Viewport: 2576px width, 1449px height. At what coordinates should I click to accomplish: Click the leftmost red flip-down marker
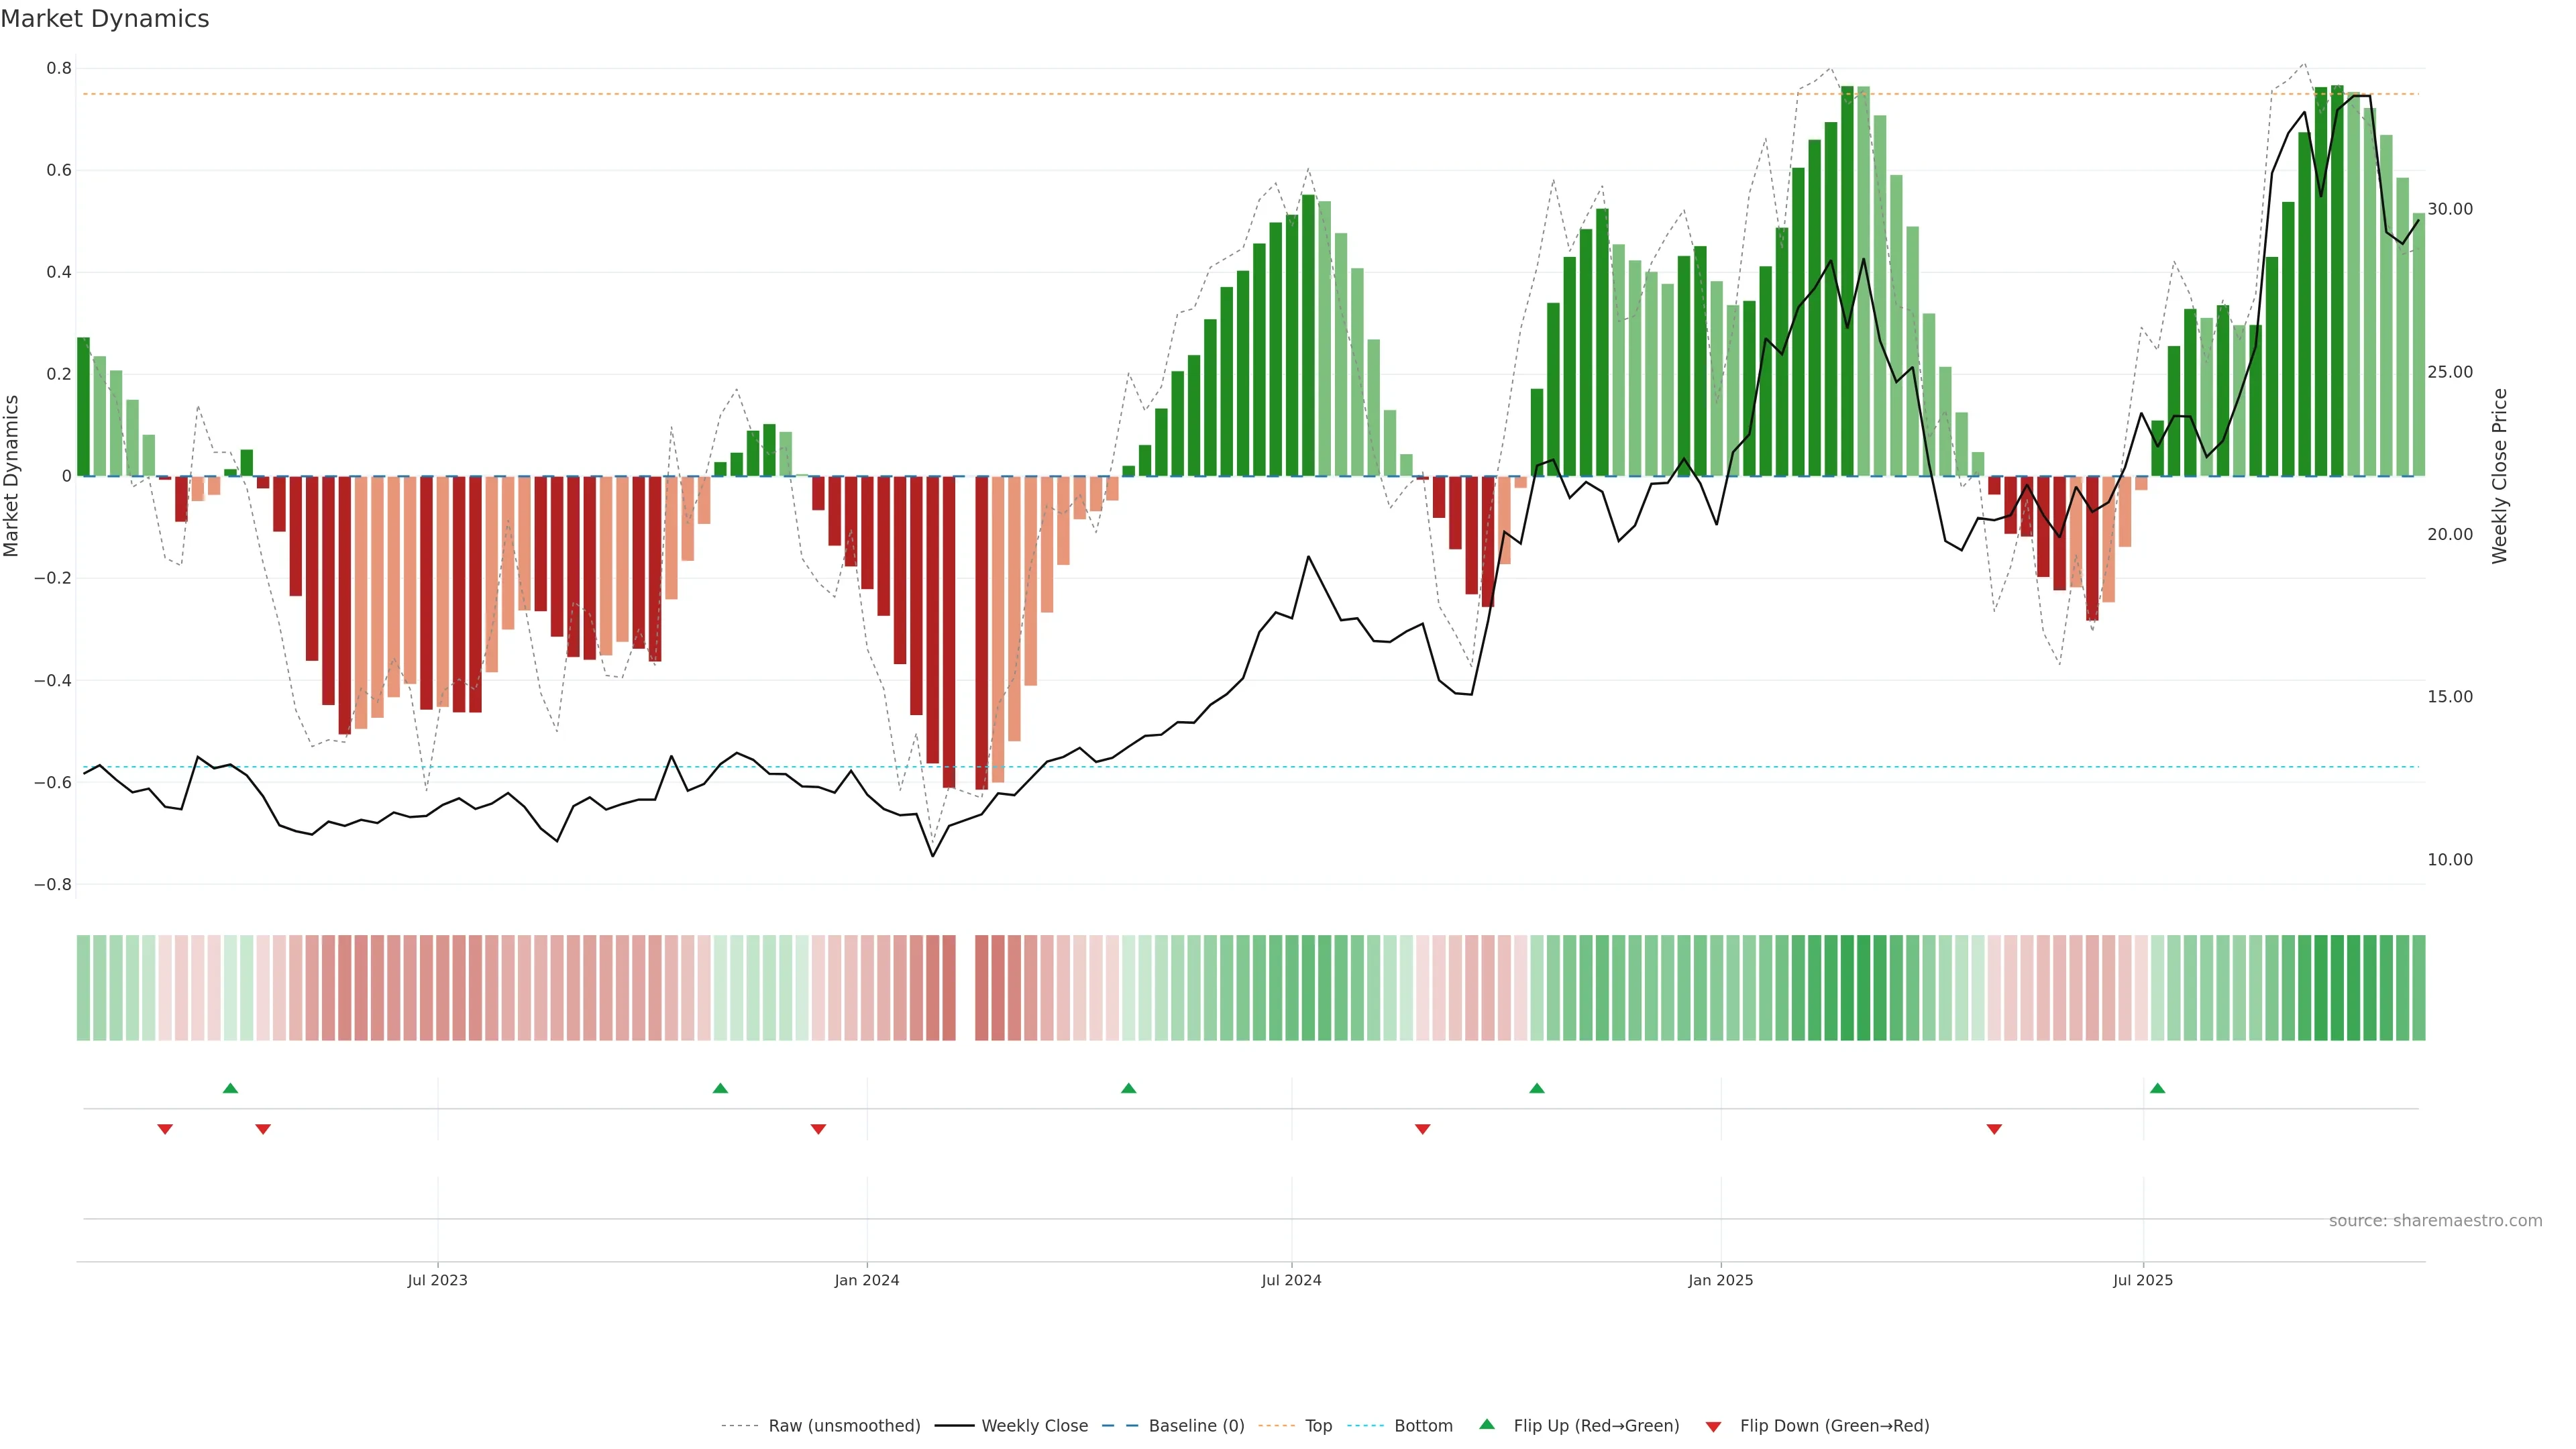click(x=165, y=1129)
